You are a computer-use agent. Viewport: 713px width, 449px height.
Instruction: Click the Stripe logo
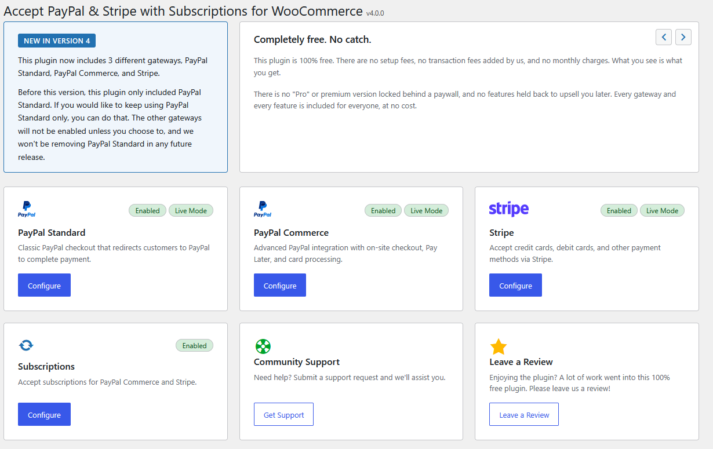pyautogui.click(x=509, y=209)
